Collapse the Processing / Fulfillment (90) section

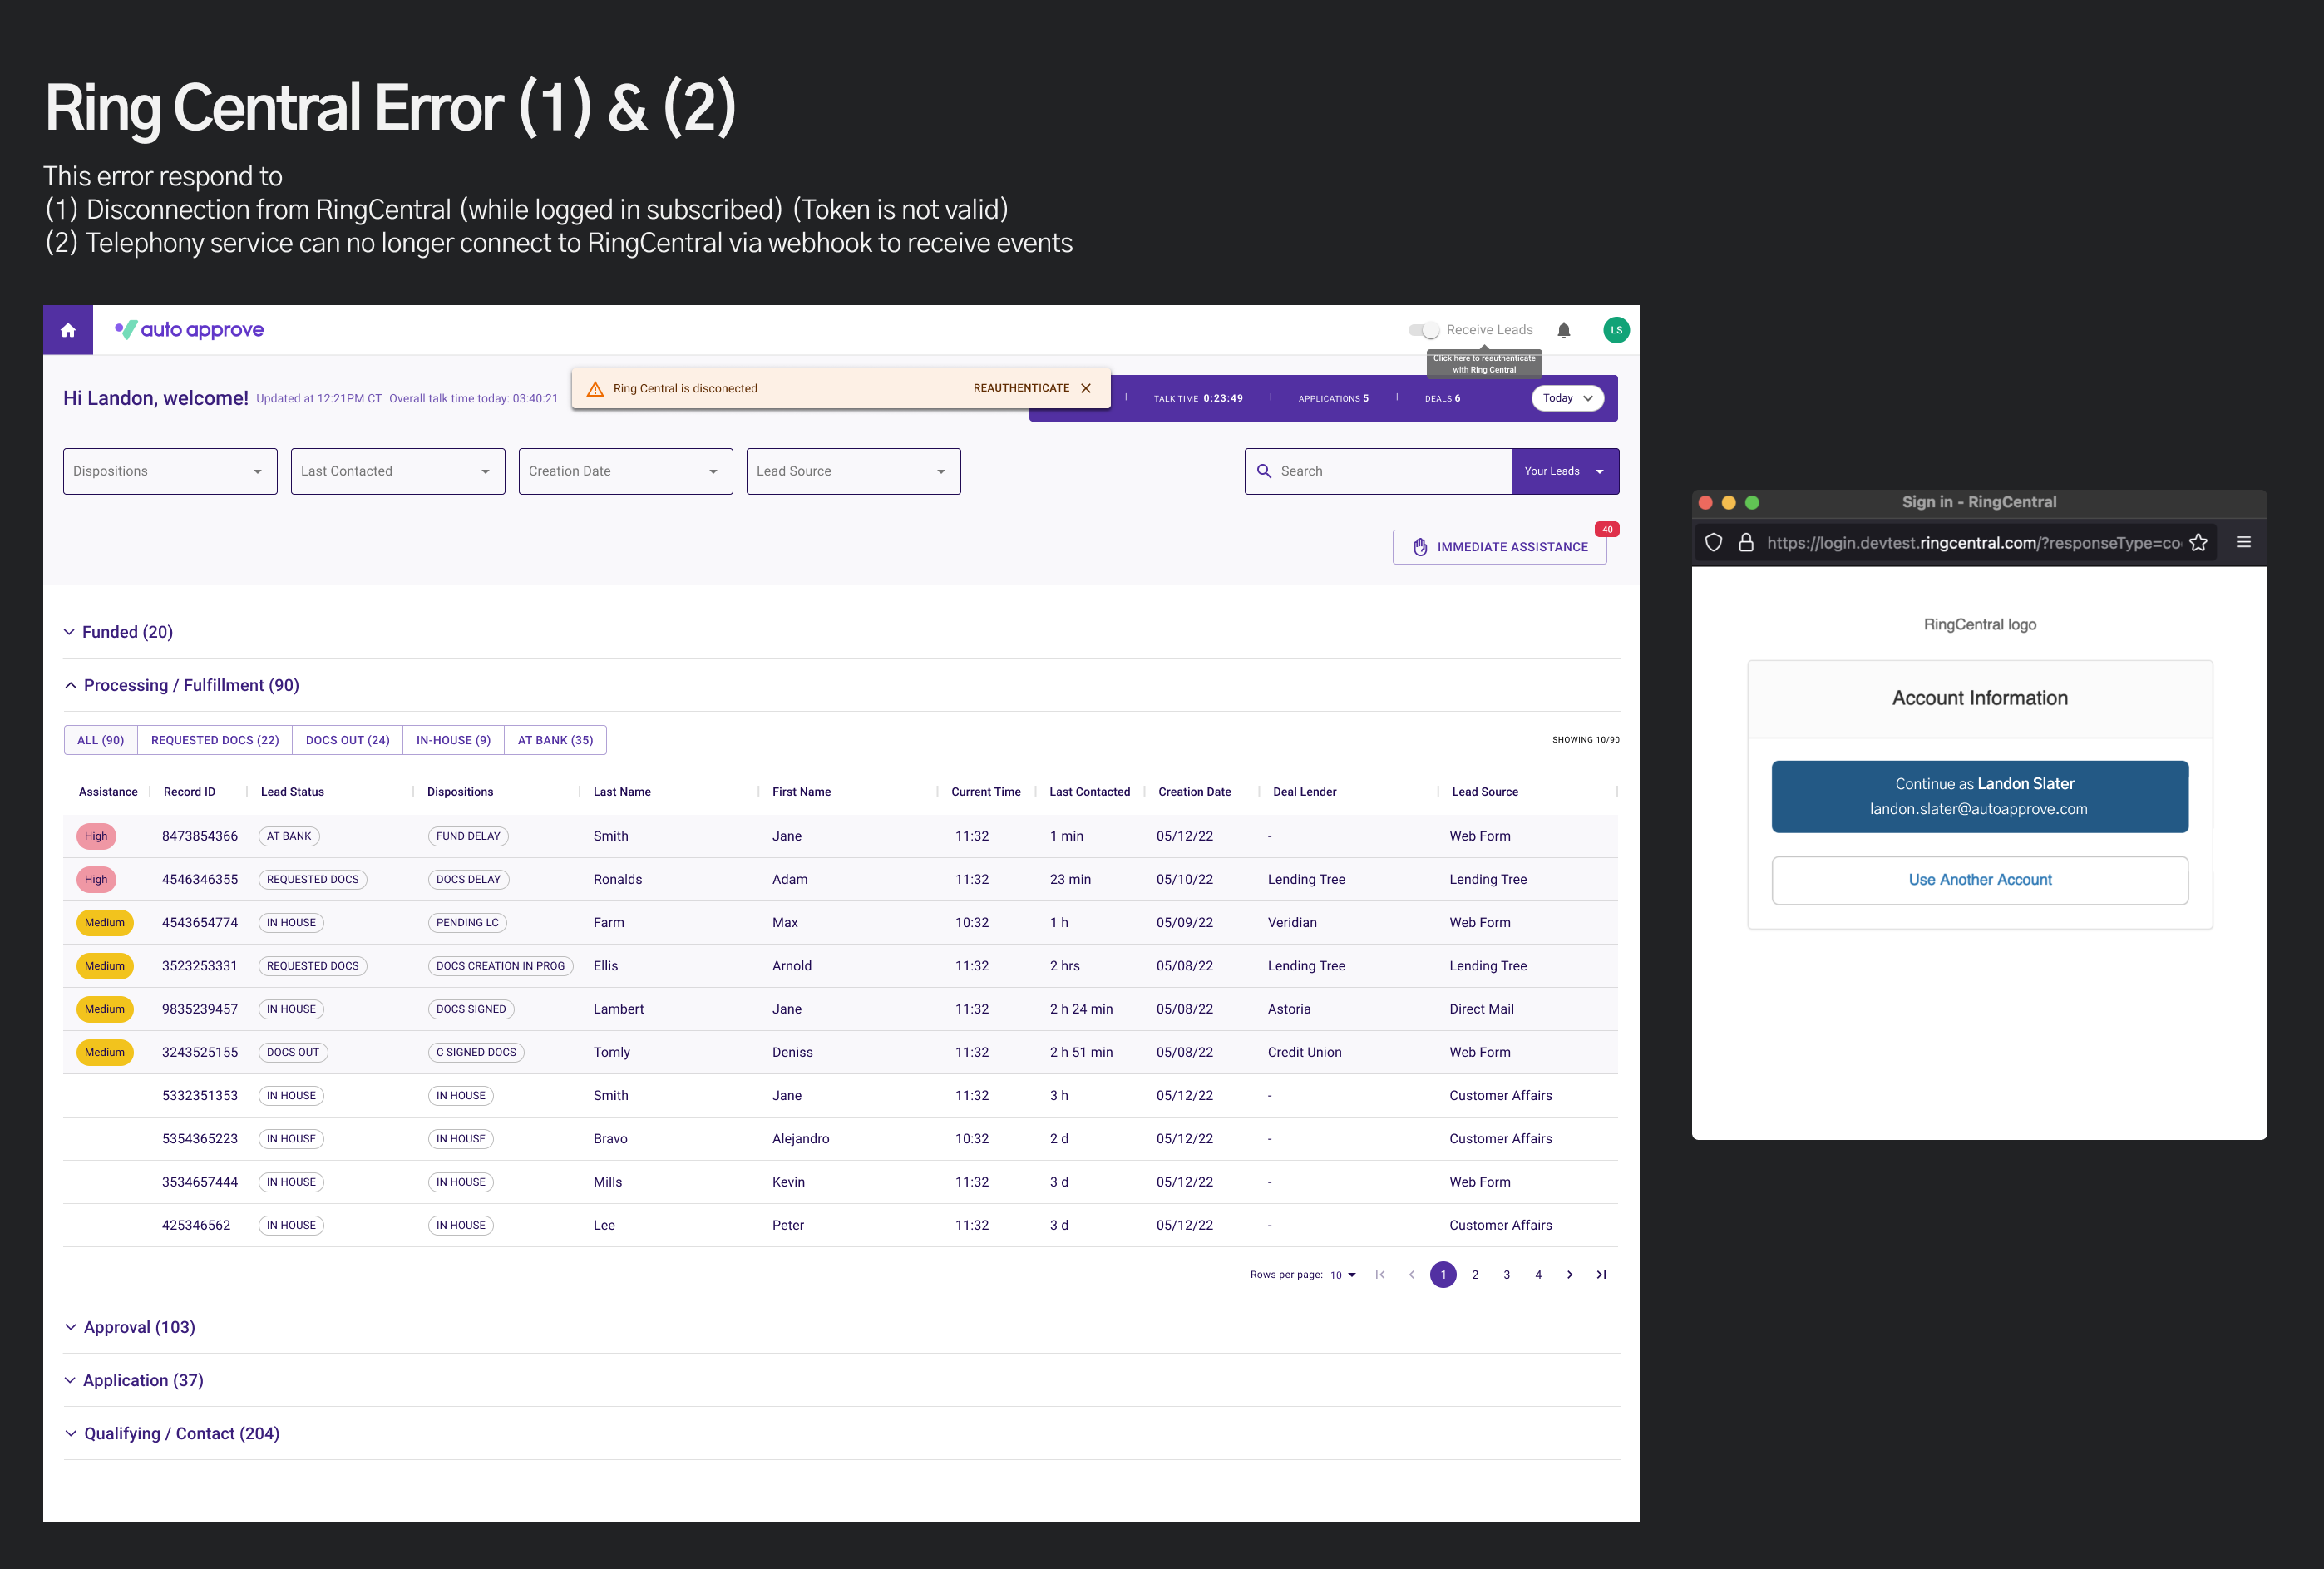[x=181, y=685]
